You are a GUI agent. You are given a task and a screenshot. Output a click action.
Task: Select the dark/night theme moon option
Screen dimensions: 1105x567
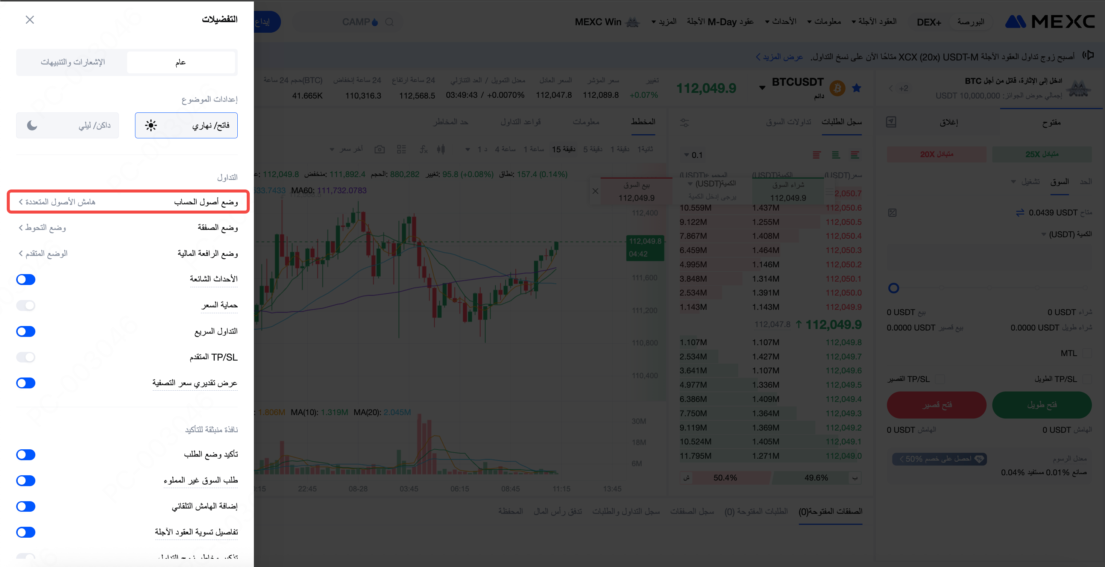67,125
